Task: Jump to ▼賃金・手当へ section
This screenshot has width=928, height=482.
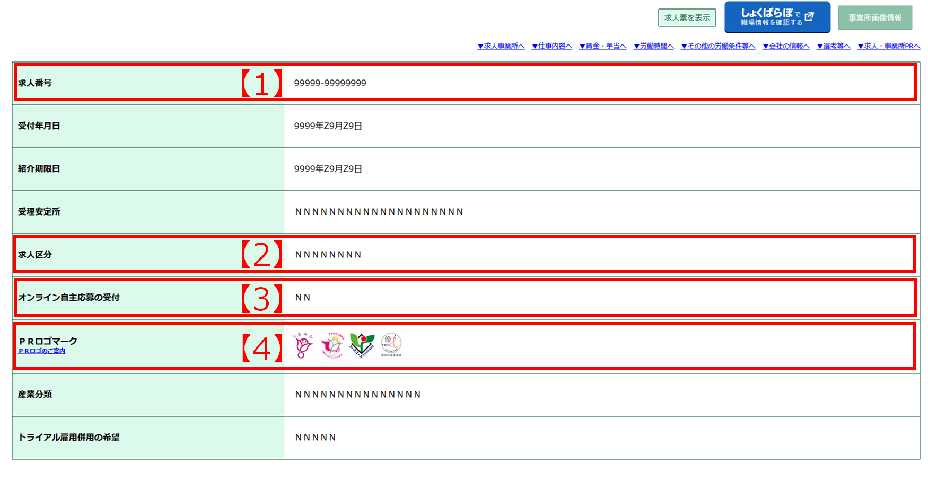Action: point(602,46)
